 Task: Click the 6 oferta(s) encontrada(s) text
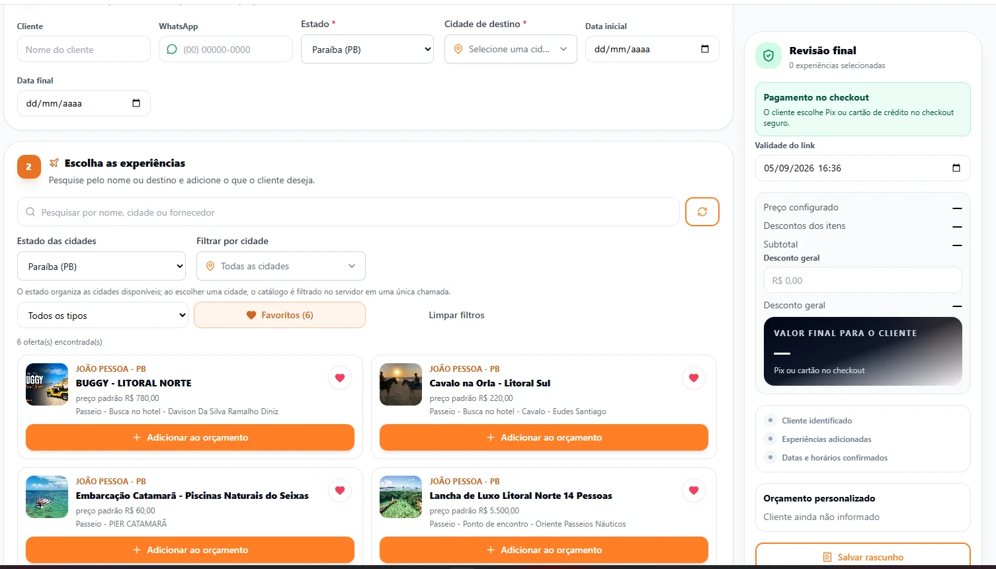60,342
